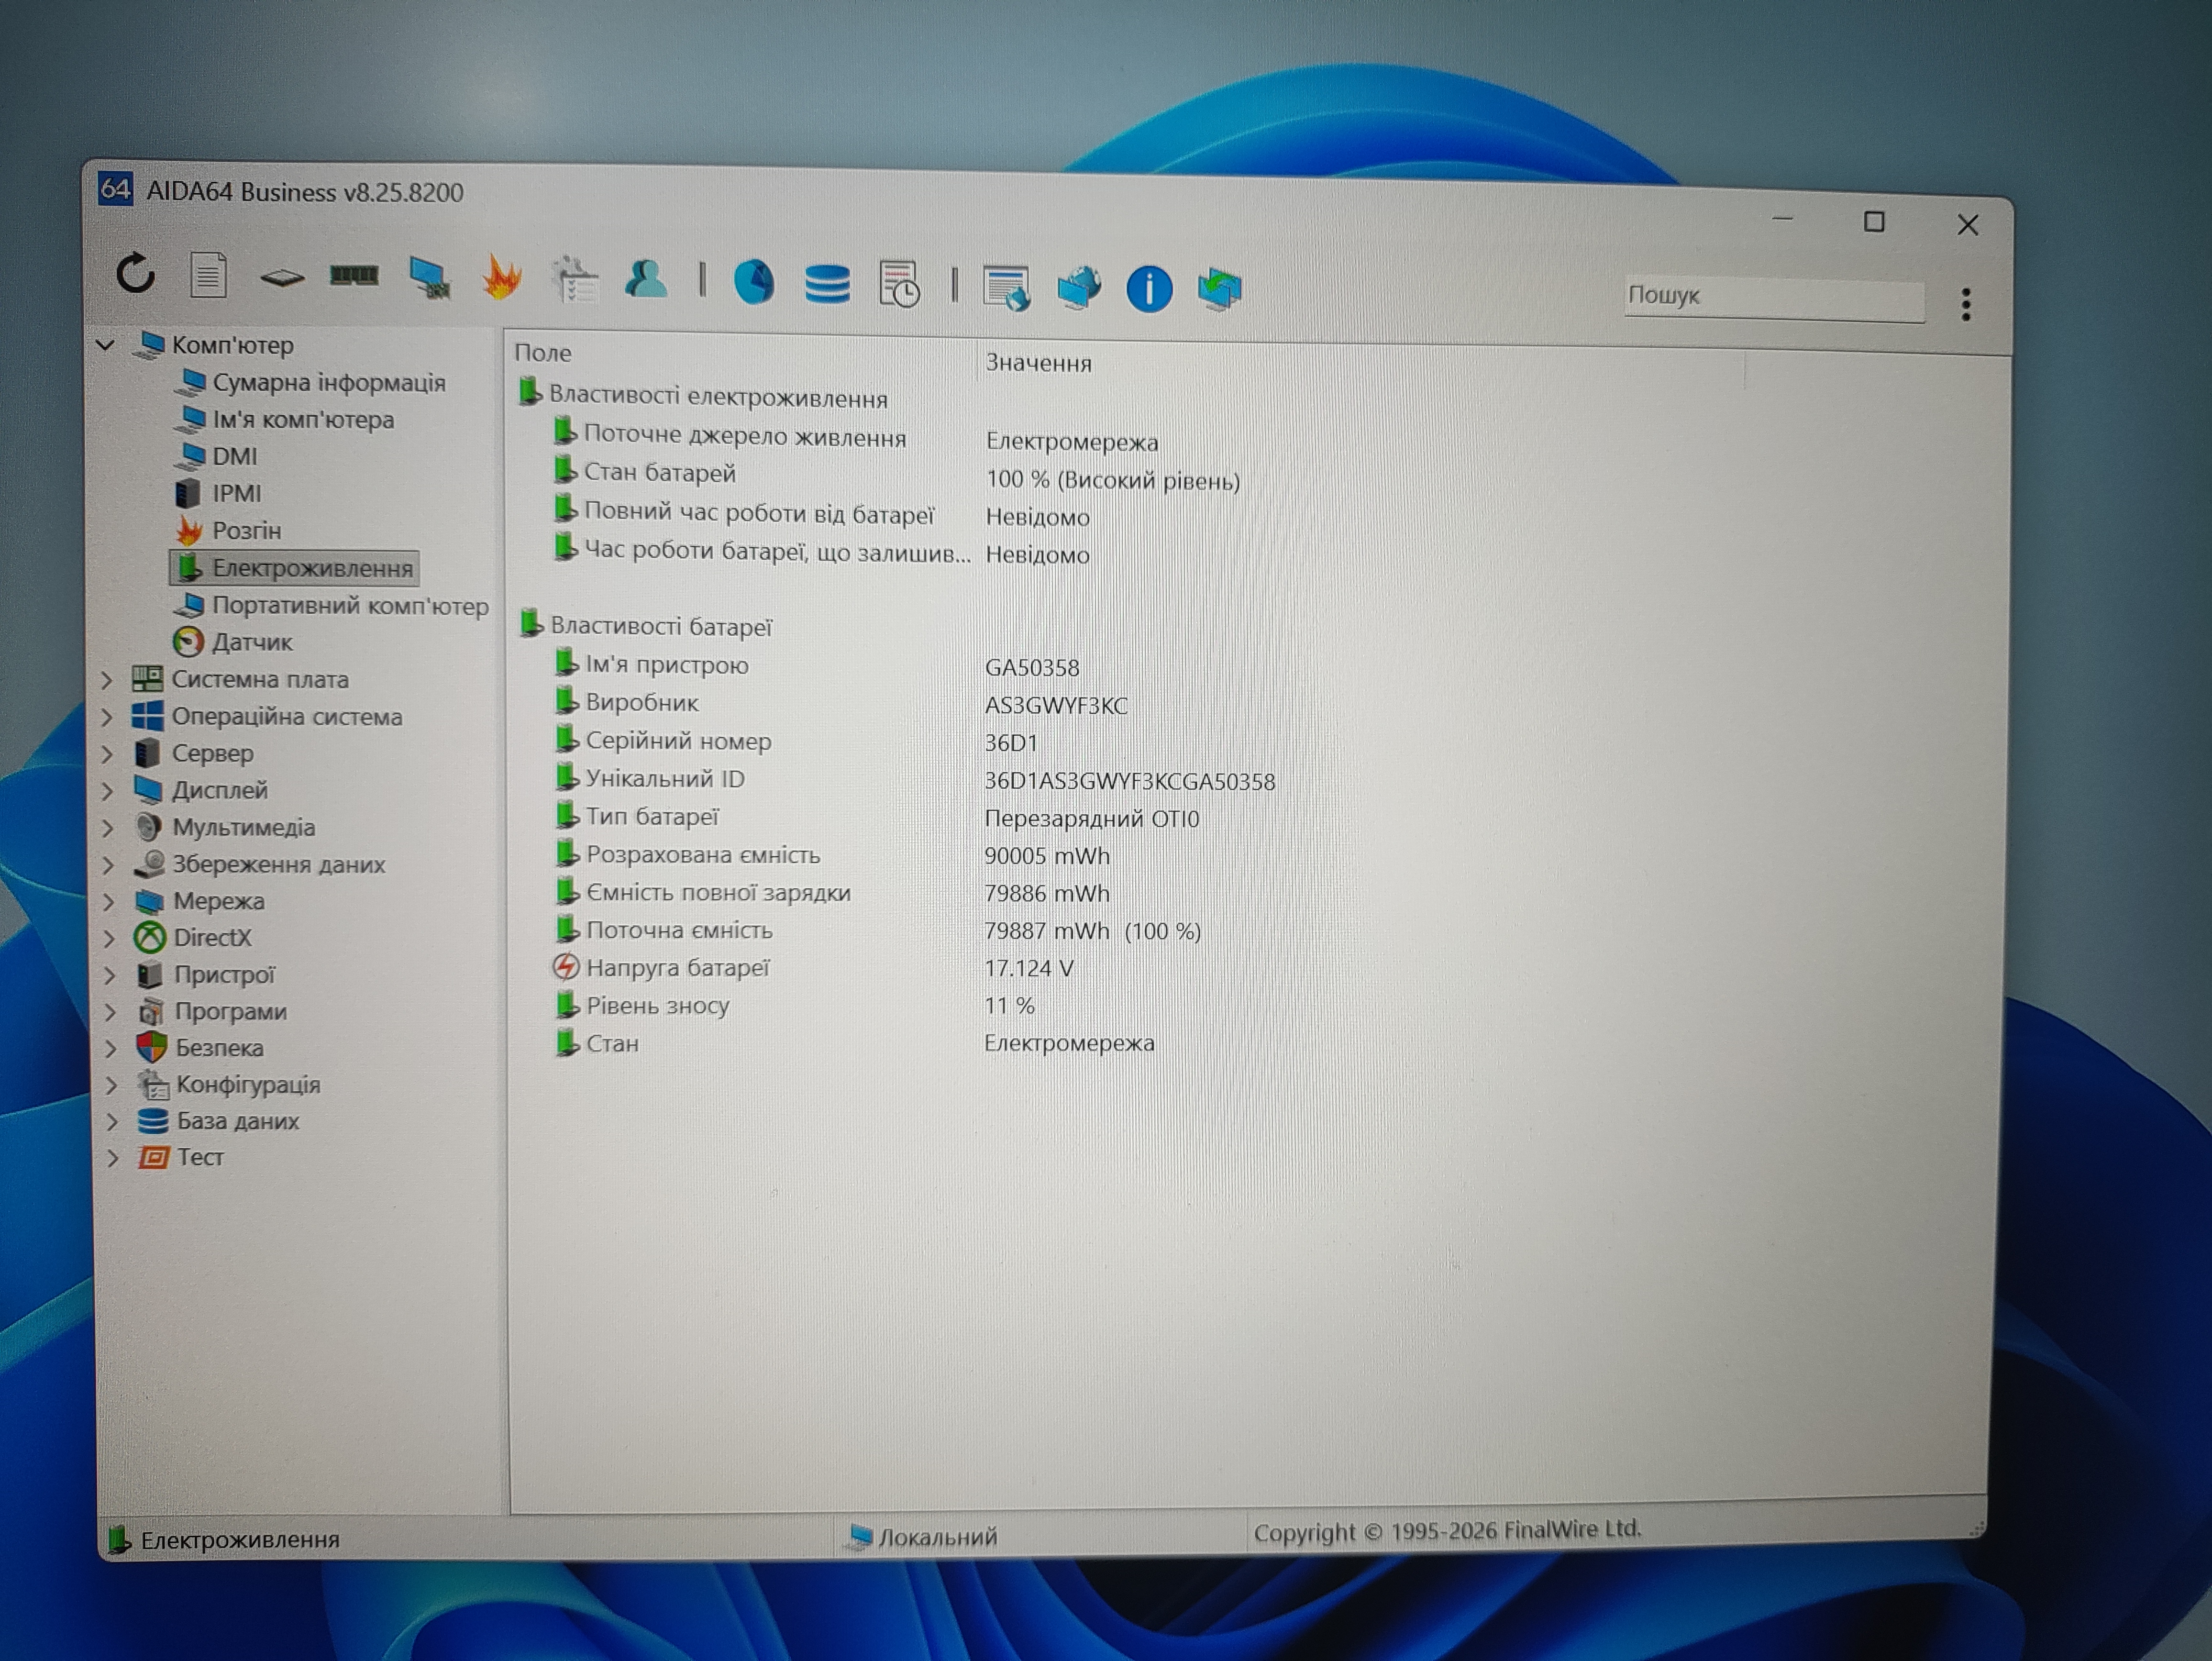Select the Датчик tree item
The width and height of the screenshot is (2212, 1661).
tap(251, 642)
